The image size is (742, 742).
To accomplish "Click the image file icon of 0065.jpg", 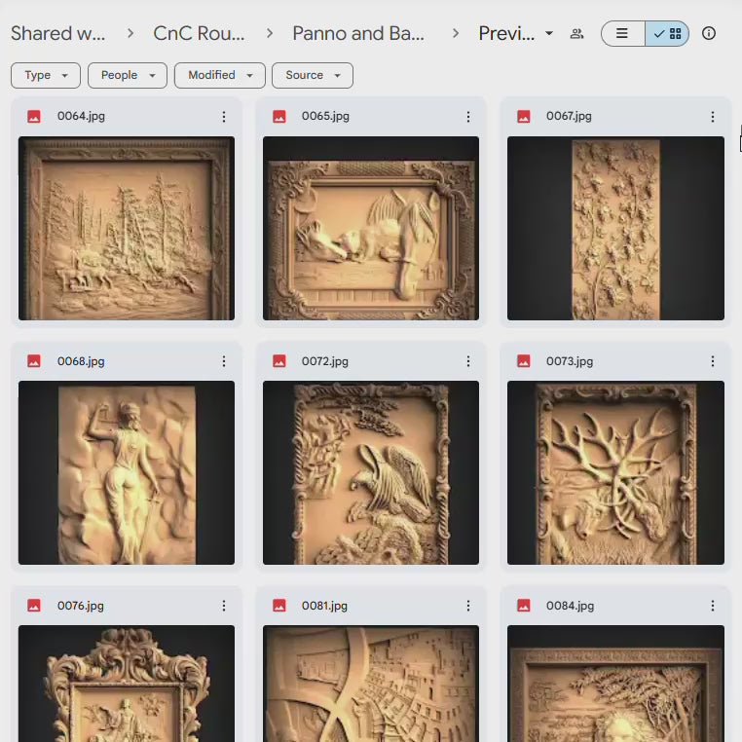I will (279, 117).
